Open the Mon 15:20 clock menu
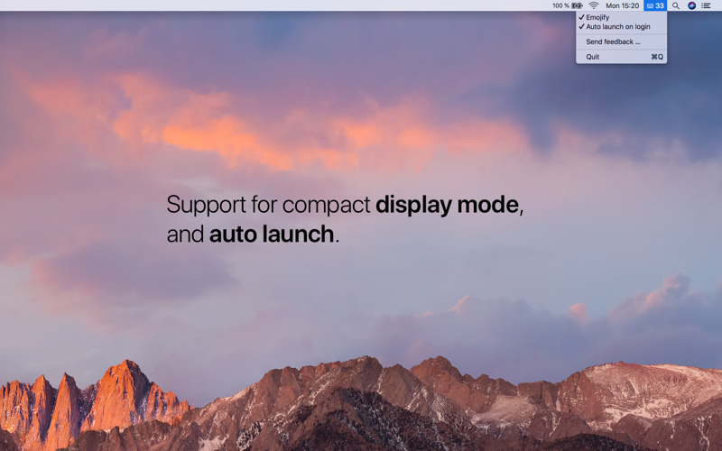Viewport: 722px width, 451px height. point(622,5)
